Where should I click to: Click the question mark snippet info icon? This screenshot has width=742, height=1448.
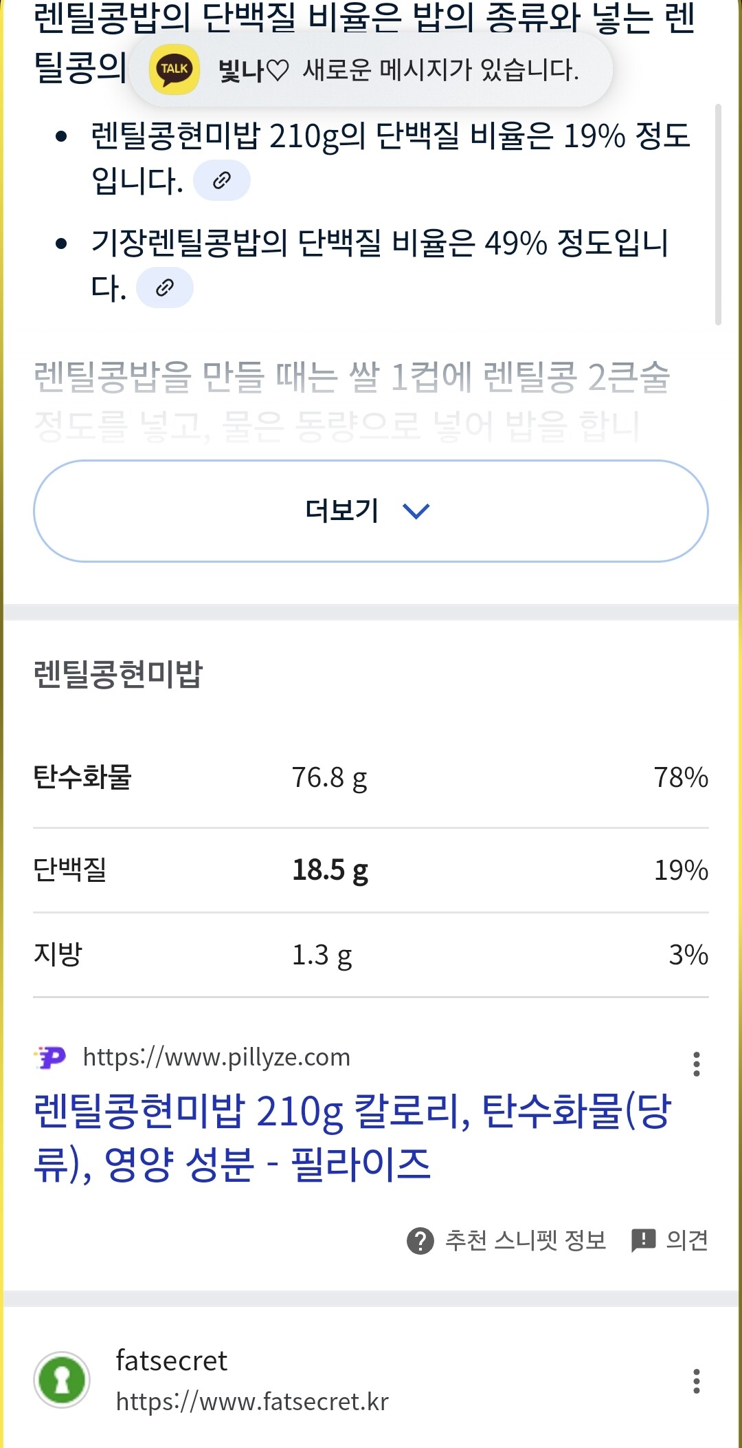point(420,1241)
